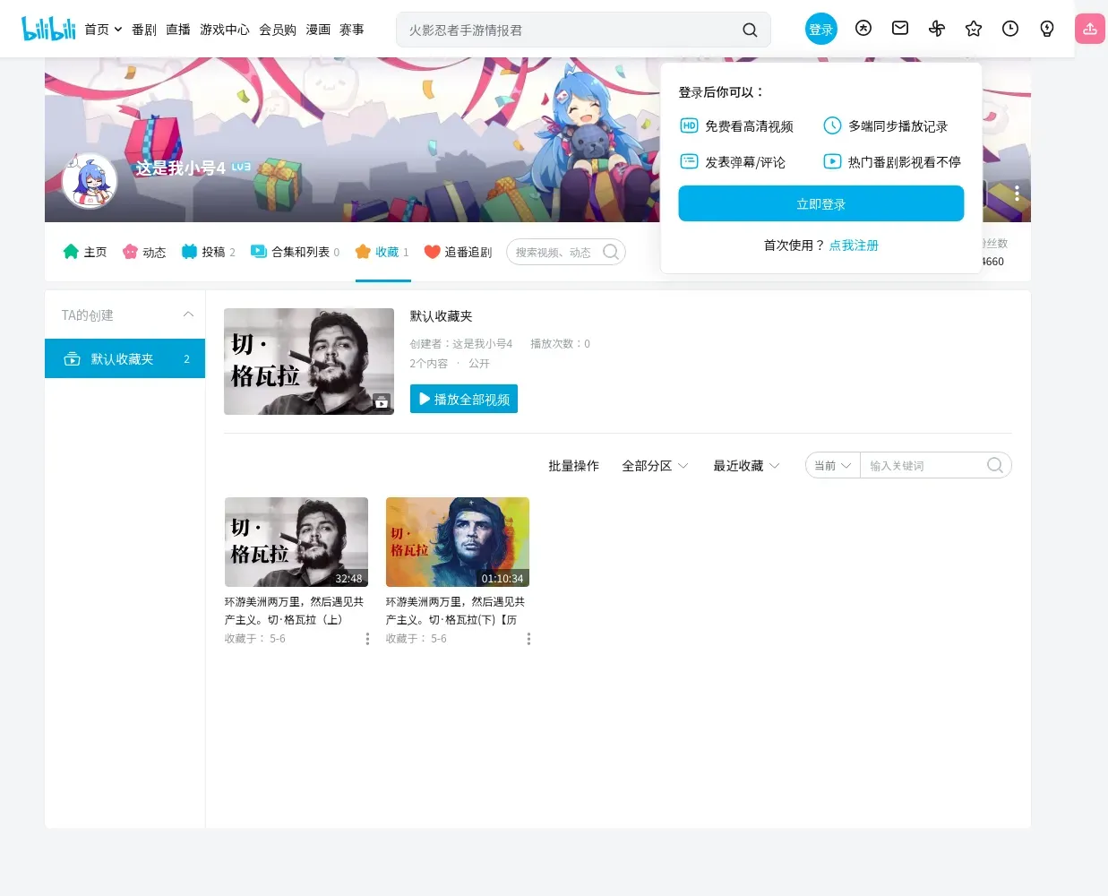Open 直播 in top navigation
The width and height of the screenshot is (1108, 896).
(178, 30)
